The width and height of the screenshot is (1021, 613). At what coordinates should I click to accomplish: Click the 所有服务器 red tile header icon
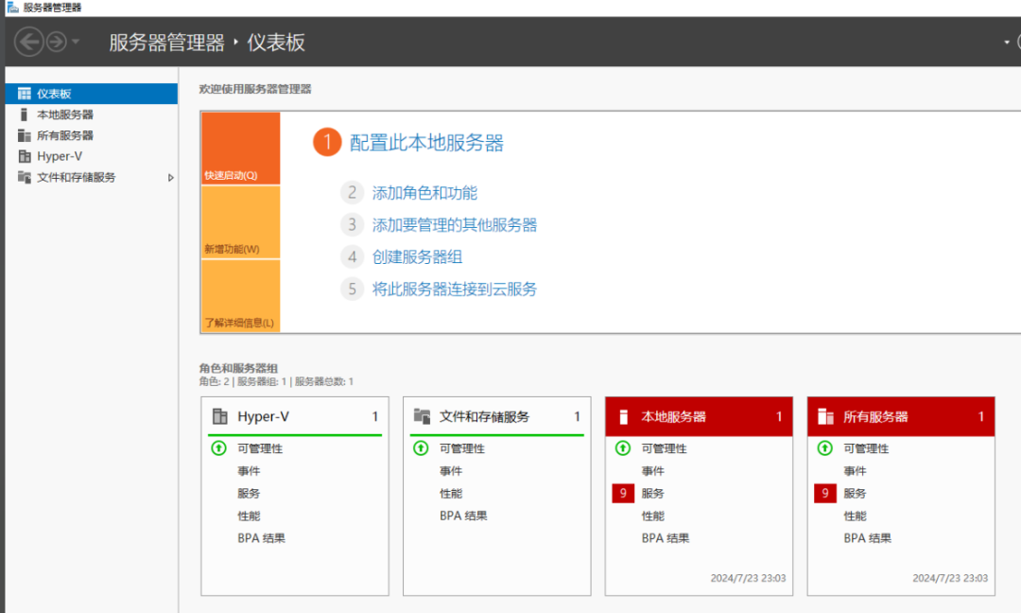tap(825, 417)
